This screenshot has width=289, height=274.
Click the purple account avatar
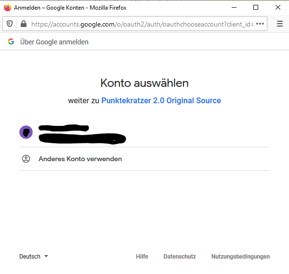coord(26,132)
